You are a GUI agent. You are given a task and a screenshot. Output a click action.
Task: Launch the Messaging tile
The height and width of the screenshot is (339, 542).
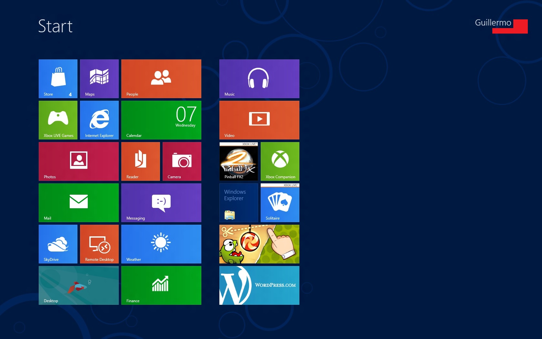161,203
